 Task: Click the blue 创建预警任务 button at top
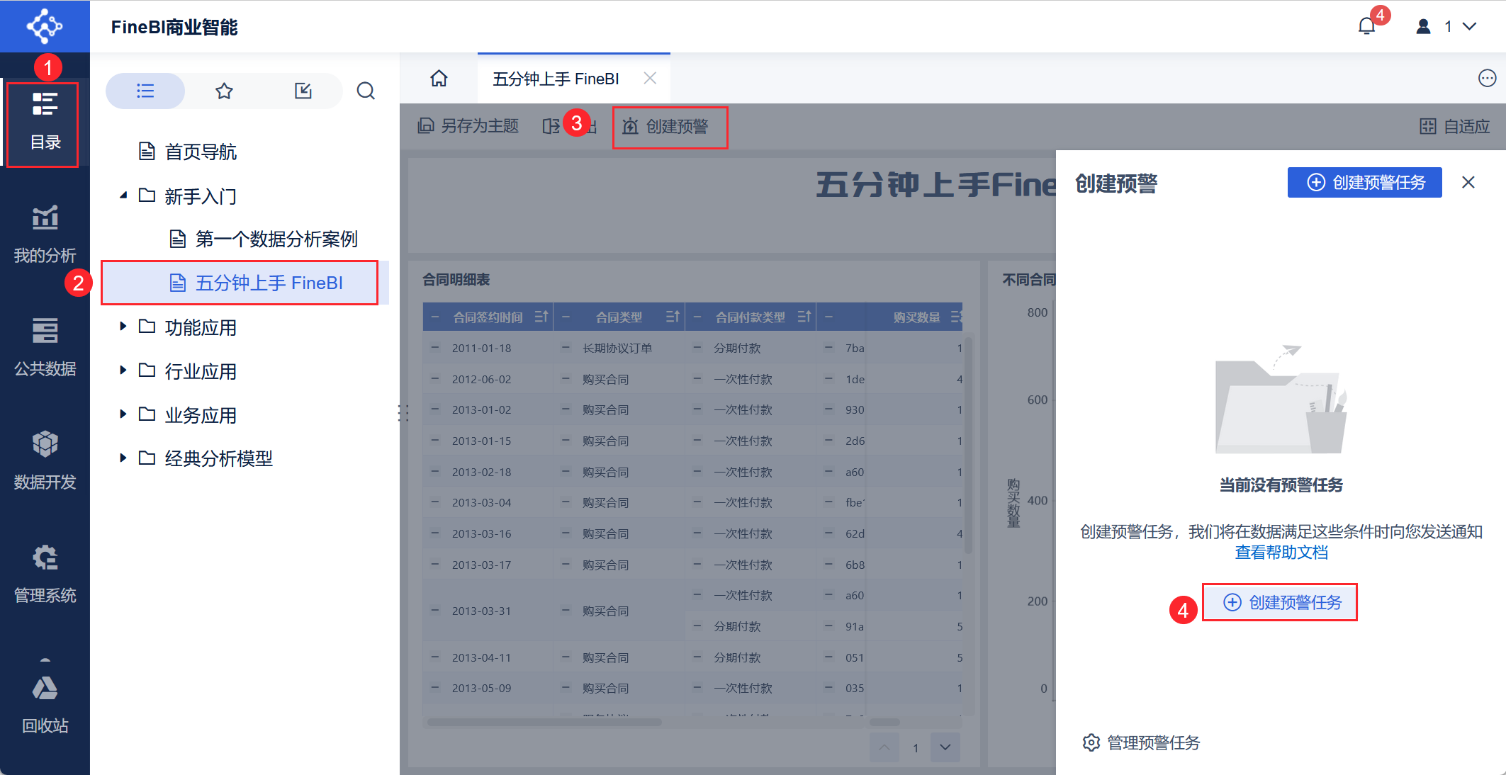1364,183
